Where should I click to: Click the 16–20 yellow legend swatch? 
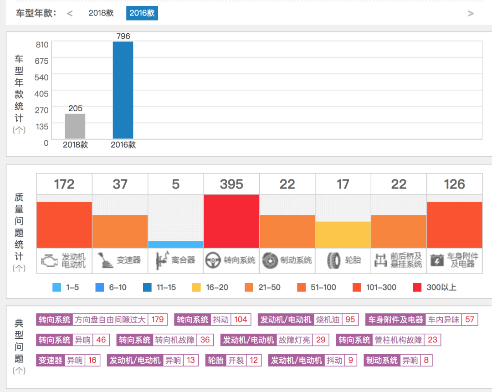196,287
